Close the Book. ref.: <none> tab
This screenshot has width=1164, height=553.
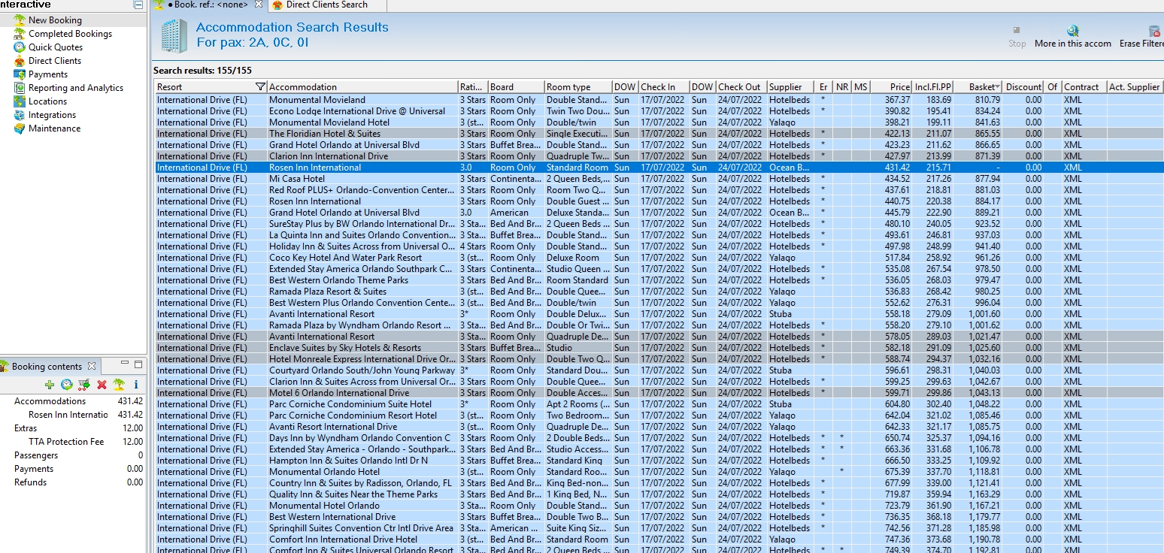coord(259,5)
